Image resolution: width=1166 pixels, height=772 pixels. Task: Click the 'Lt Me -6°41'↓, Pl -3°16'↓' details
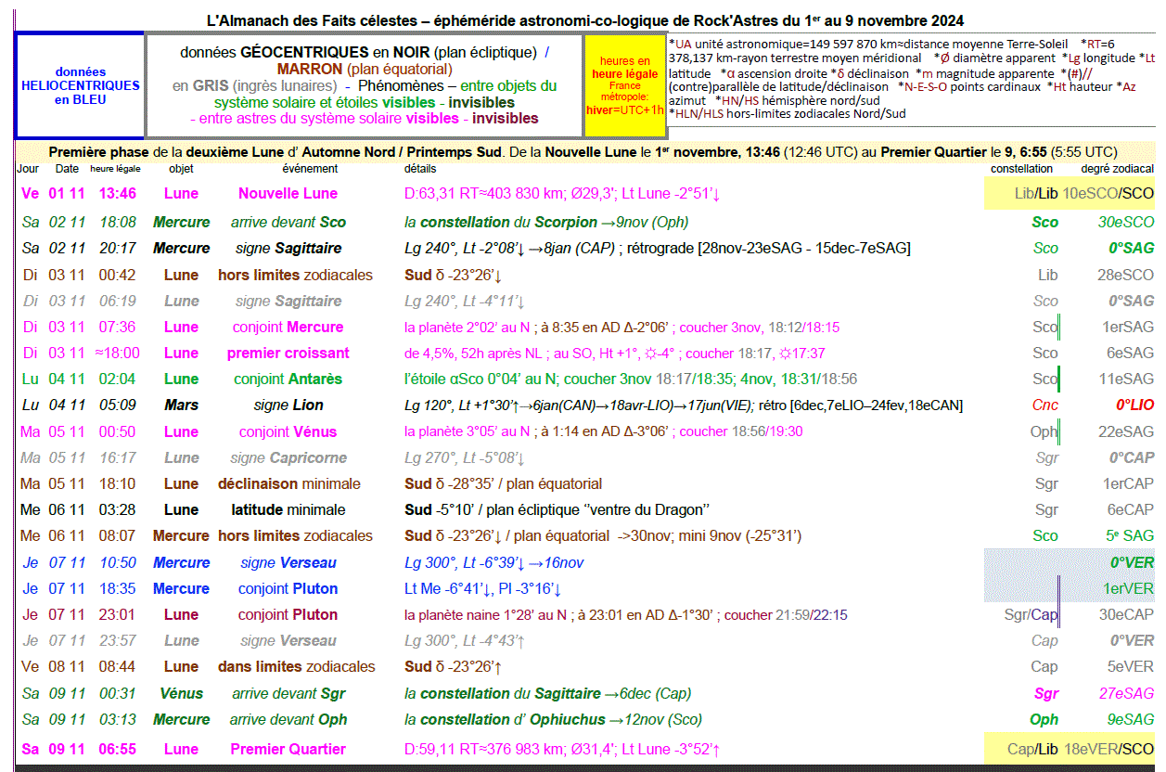point(483,589)
